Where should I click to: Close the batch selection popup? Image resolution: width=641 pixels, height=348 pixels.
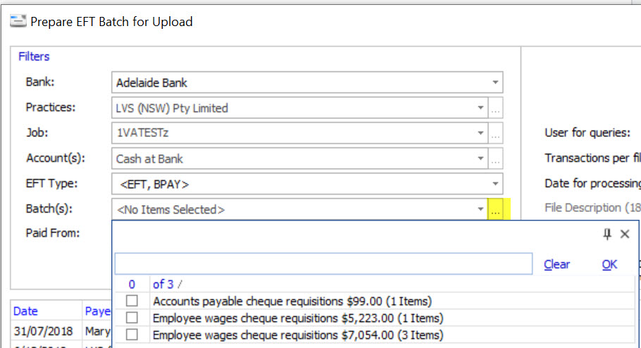coord(624,235)
